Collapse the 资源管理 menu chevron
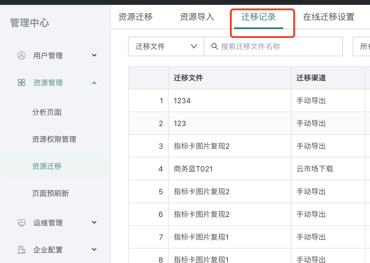This screenshot has width=370, height=263. pyautogui.click(x=94, y=83)
